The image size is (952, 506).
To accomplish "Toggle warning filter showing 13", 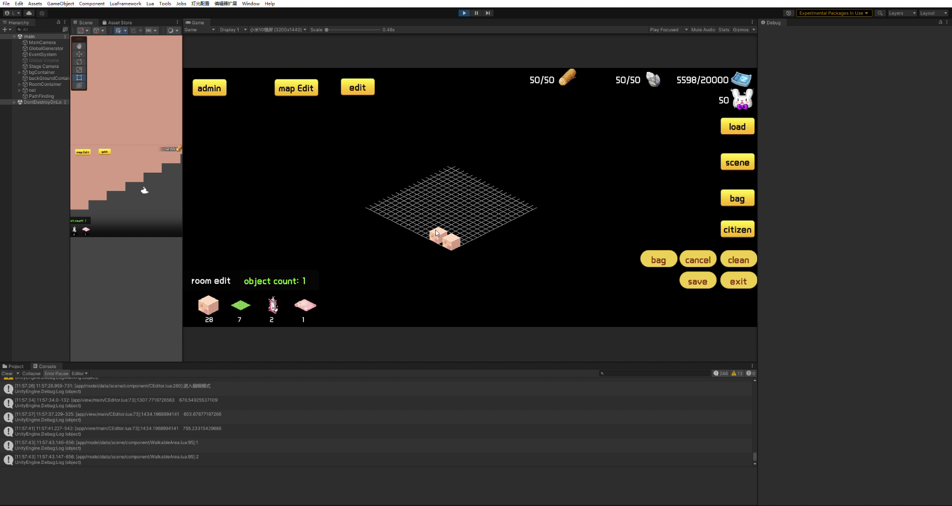I will 737,374.
